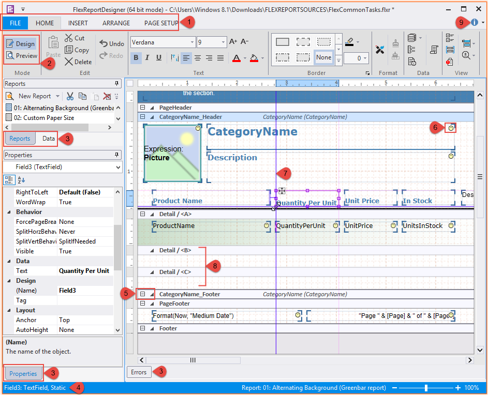Open the Verdana font name dropdown

pyautogui.click(x=192, y=42)
